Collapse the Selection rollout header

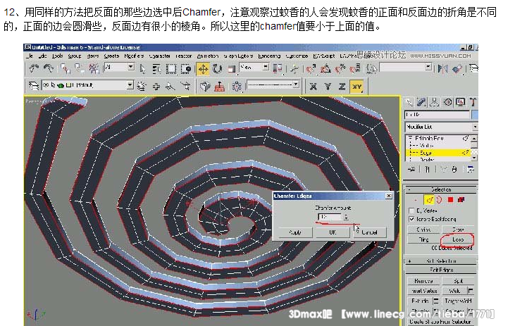click(441, 189)
